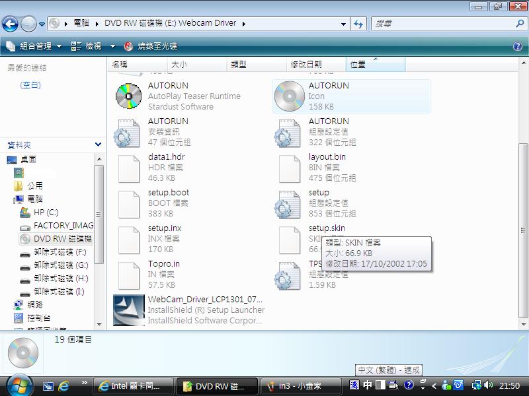
Task: Click file list scrollbar up arrow
Action: pyautogui.click(x=523, y=63)
